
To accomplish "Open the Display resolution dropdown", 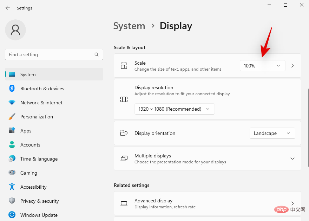I will coord(175,109).
